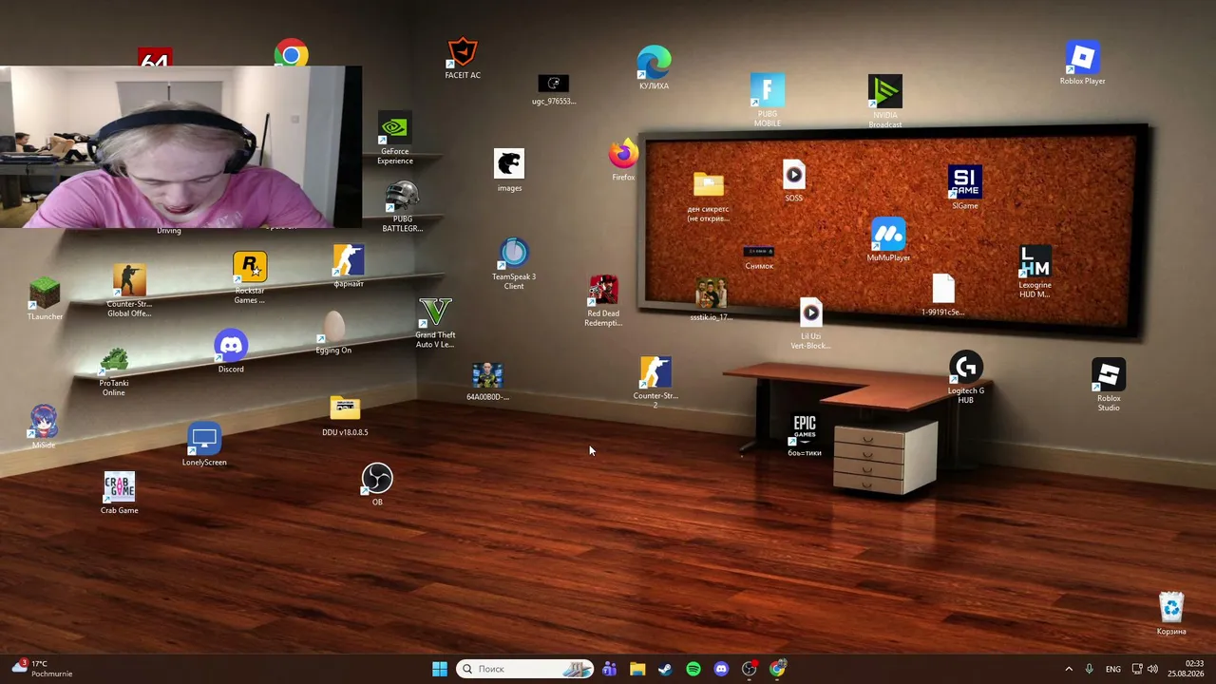The width and height of the screenshot is (1216, 684).
Task: Click the microphone tray icon
Action: coord(1090,669)
